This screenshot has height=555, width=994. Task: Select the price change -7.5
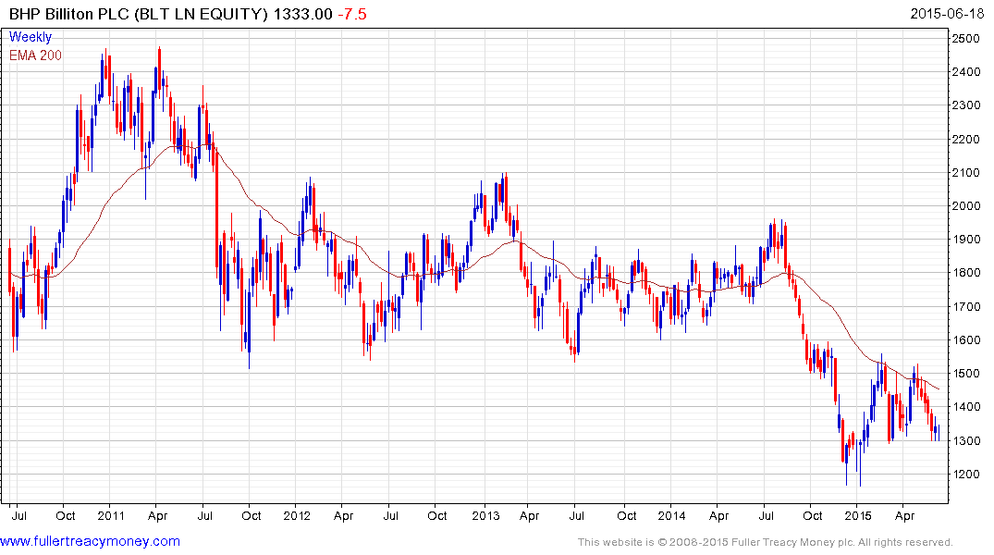click(352, 14)
